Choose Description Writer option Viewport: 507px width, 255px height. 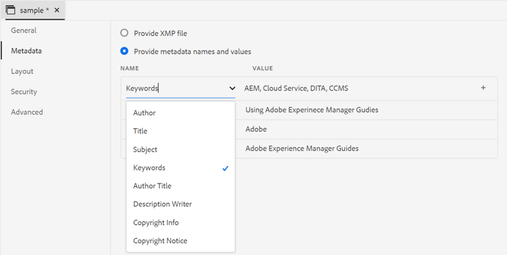pos(180,204)
